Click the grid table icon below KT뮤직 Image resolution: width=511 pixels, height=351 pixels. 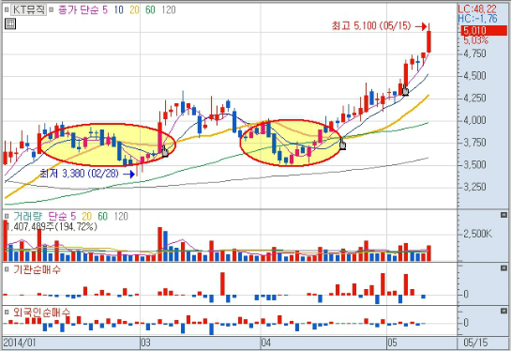[10, 23]
